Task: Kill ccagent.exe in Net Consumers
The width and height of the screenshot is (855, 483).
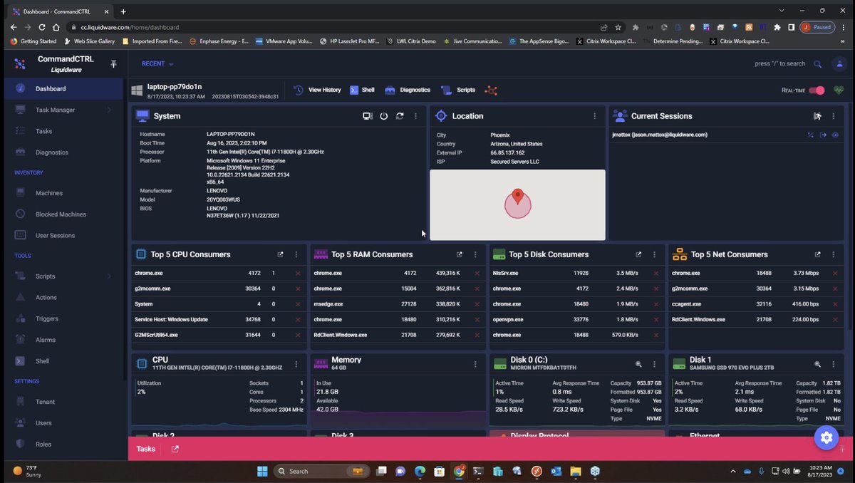Action: (835, 304)
